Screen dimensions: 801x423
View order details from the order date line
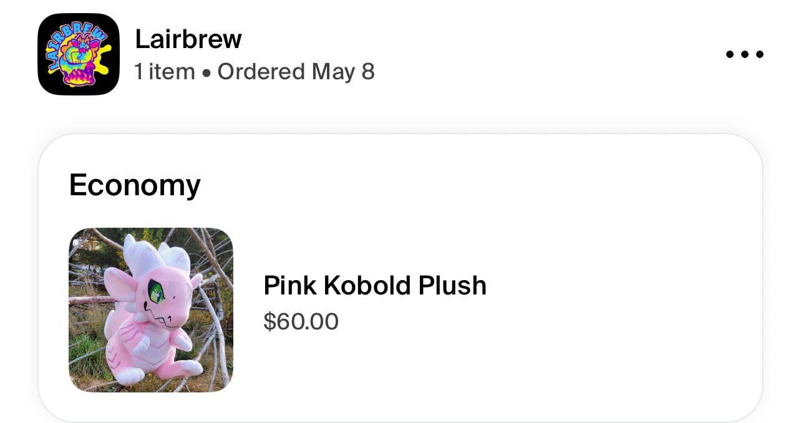click(x=296, y=72)
